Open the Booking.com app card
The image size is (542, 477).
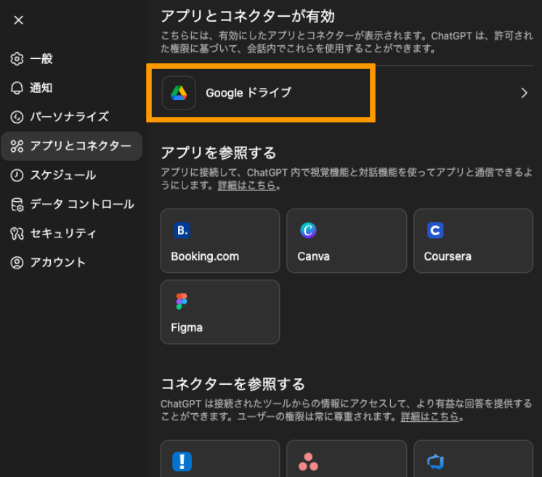220,241
